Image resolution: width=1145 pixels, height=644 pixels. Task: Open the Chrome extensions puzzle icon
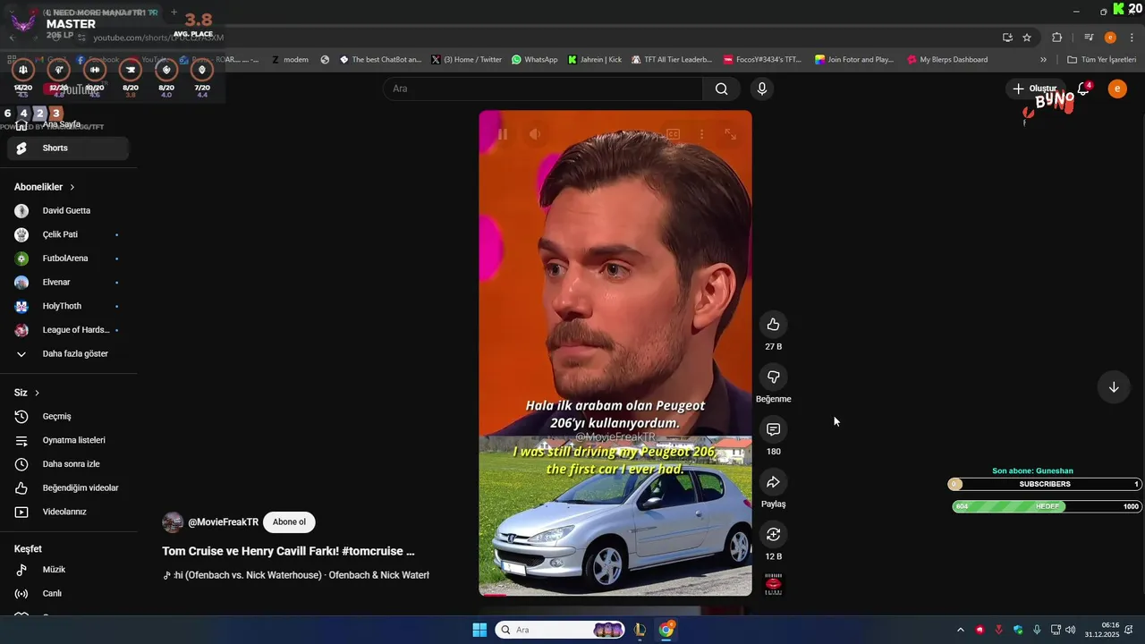[x=1057, y=38]
